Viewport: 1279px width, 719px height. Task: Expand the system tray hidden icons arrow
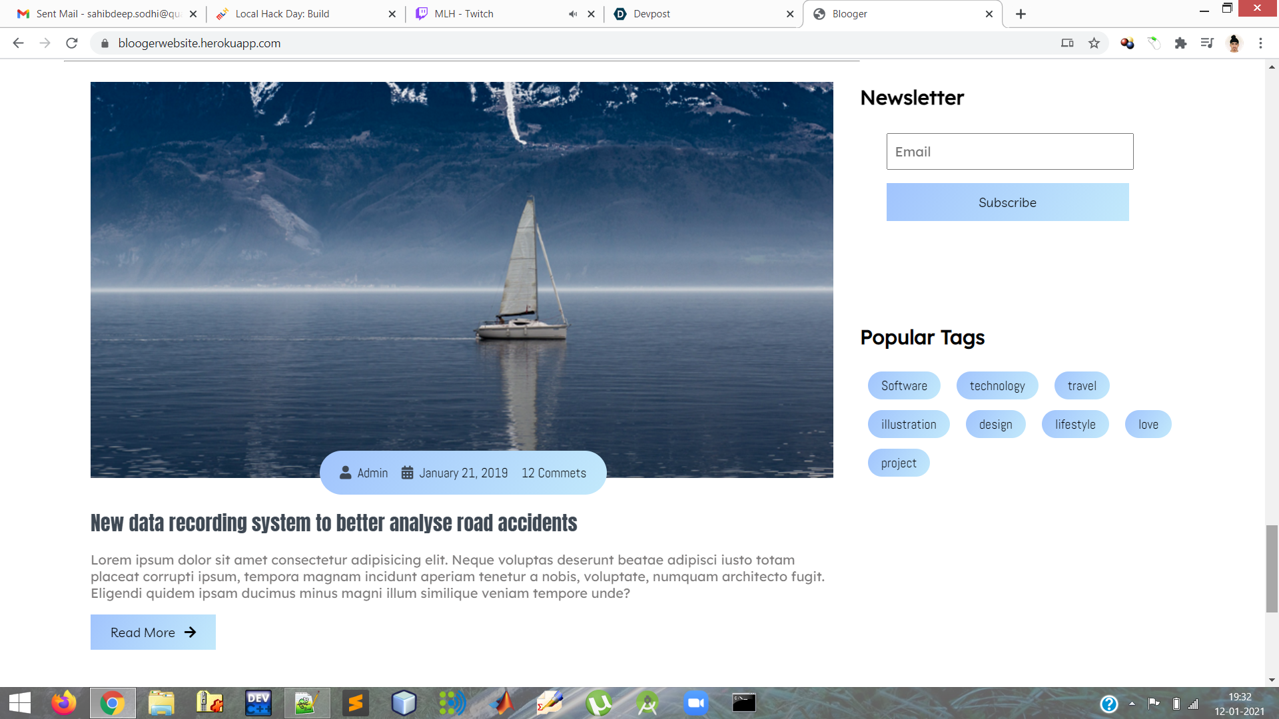(x=1132, y=704)
